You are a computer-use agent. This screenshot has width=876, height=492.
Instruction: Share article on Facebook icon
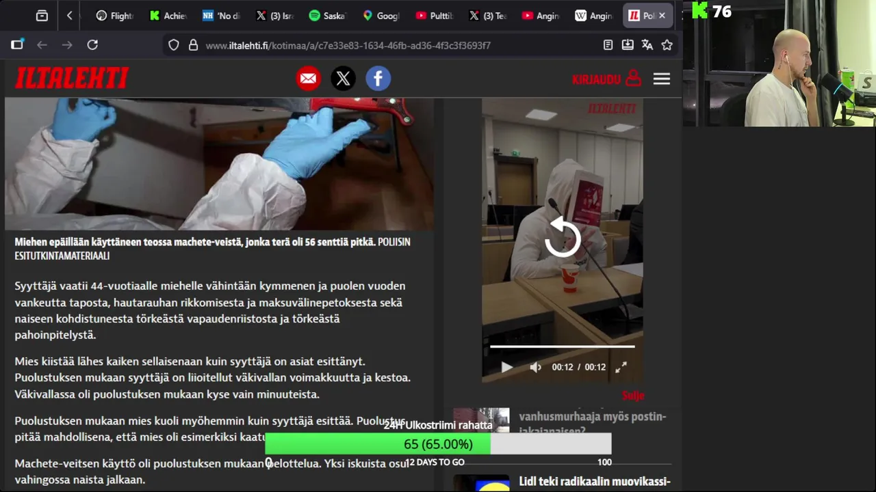[x=378, y=79]
